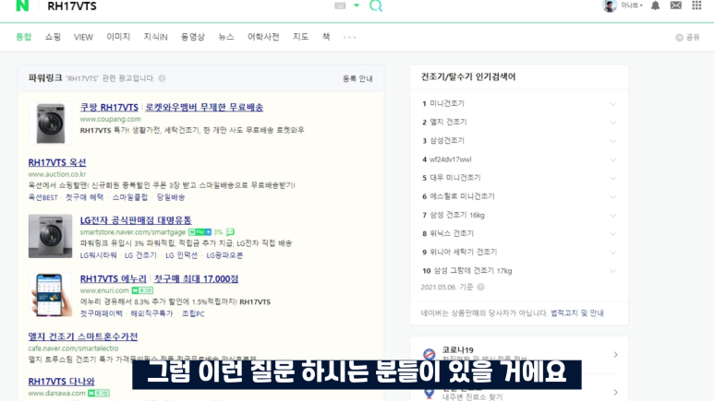Expand the search suggestions dropdown arrow

click(357, 6)
